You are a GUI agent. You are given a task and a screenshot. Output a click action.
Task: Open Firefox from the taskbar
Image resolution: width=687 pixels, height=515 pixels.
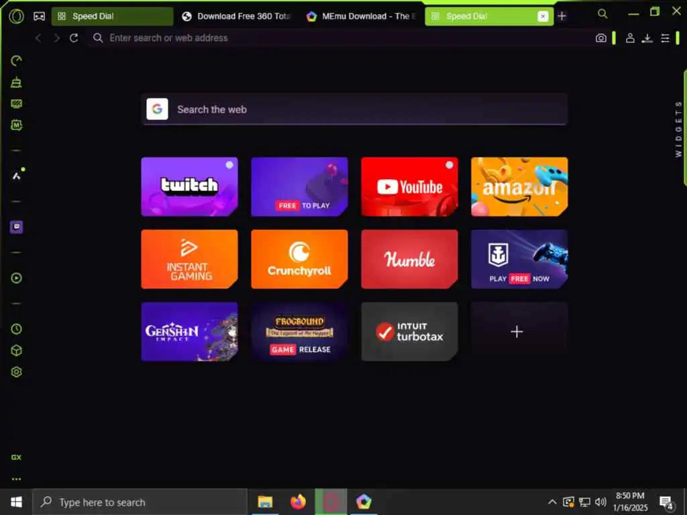[298, 502]
